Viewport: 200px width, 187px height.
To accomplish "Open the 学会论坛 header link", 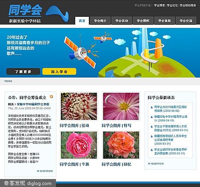I will point(172,5).
